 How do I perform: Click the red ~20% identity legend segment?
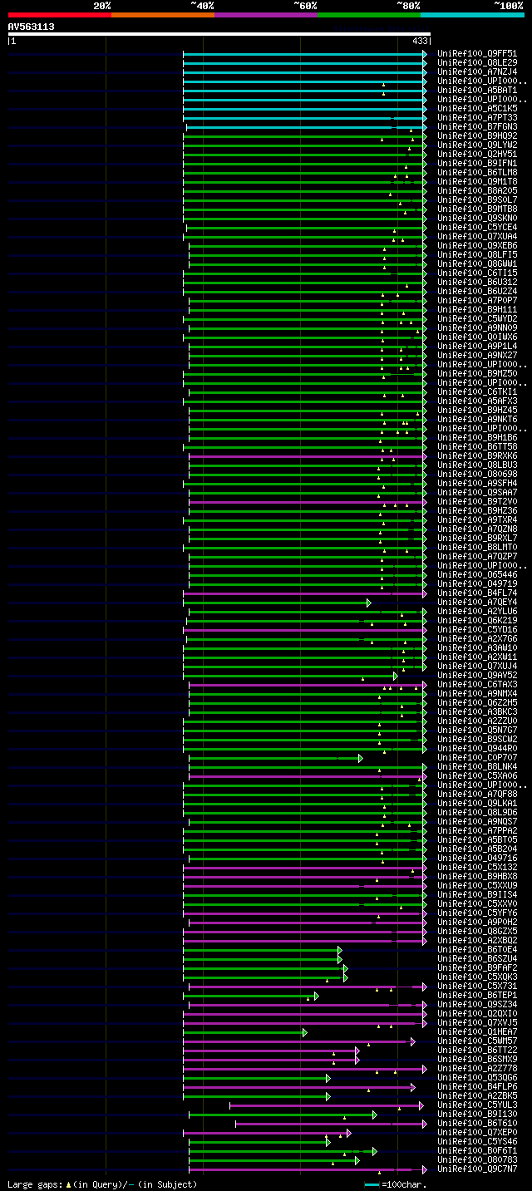pyautogui.click(x=60, y=14)
